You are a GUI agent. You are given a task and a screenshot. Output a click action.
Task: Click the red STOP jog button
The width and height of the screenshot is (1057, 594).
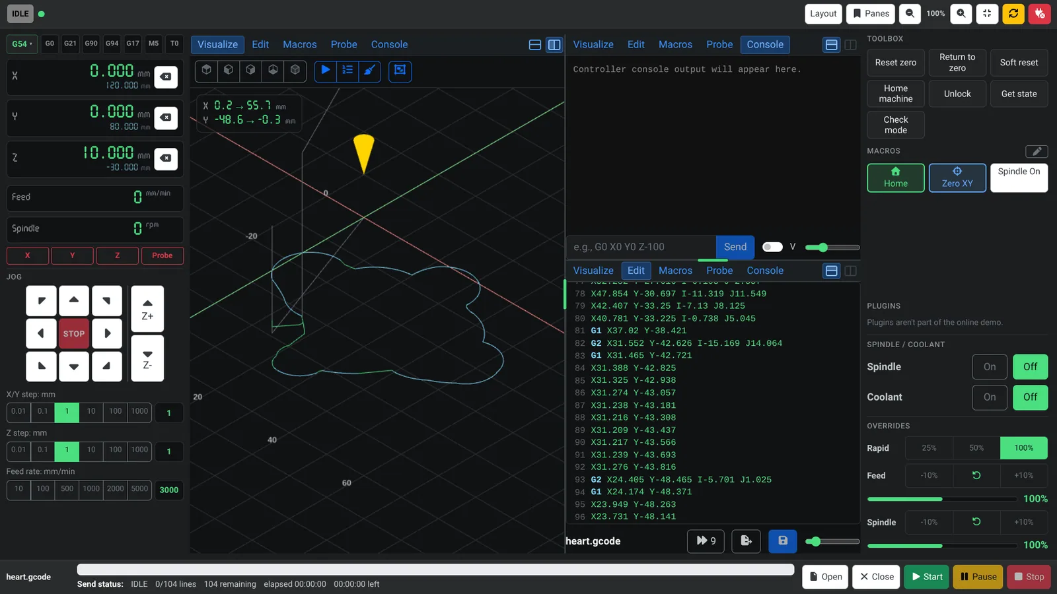click(x=74, y=334)
